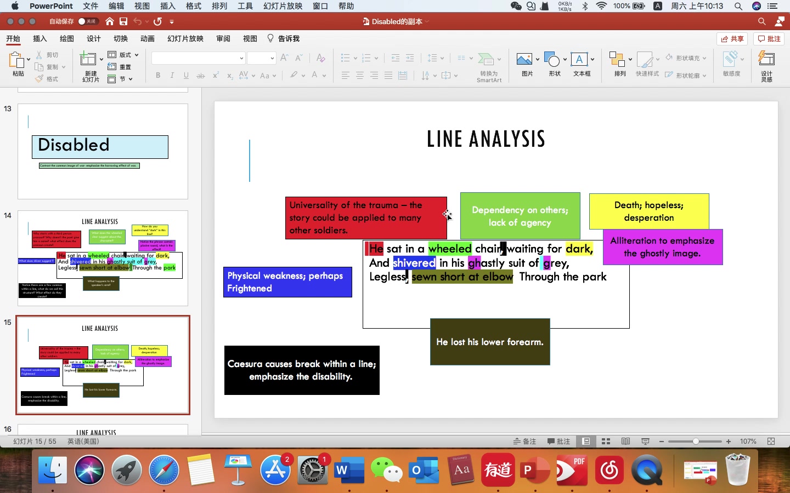Click the Undo arrow icon
This screenshot has width=790, height=493.
137,21
